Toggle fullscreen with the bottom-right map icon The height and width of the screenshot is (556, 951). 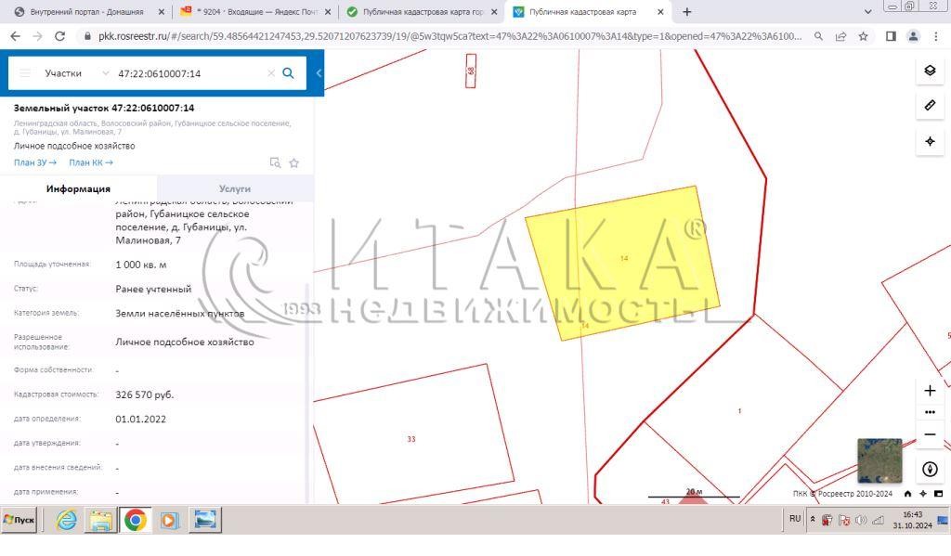click(x=938, y=494)
